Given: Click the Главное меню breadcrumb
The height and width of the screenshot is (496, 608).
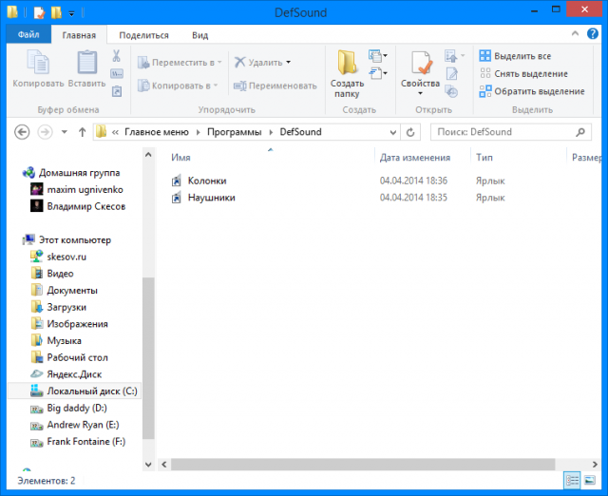Looking at the screenshot, I should pyautogui.click(x=157, y=132).
